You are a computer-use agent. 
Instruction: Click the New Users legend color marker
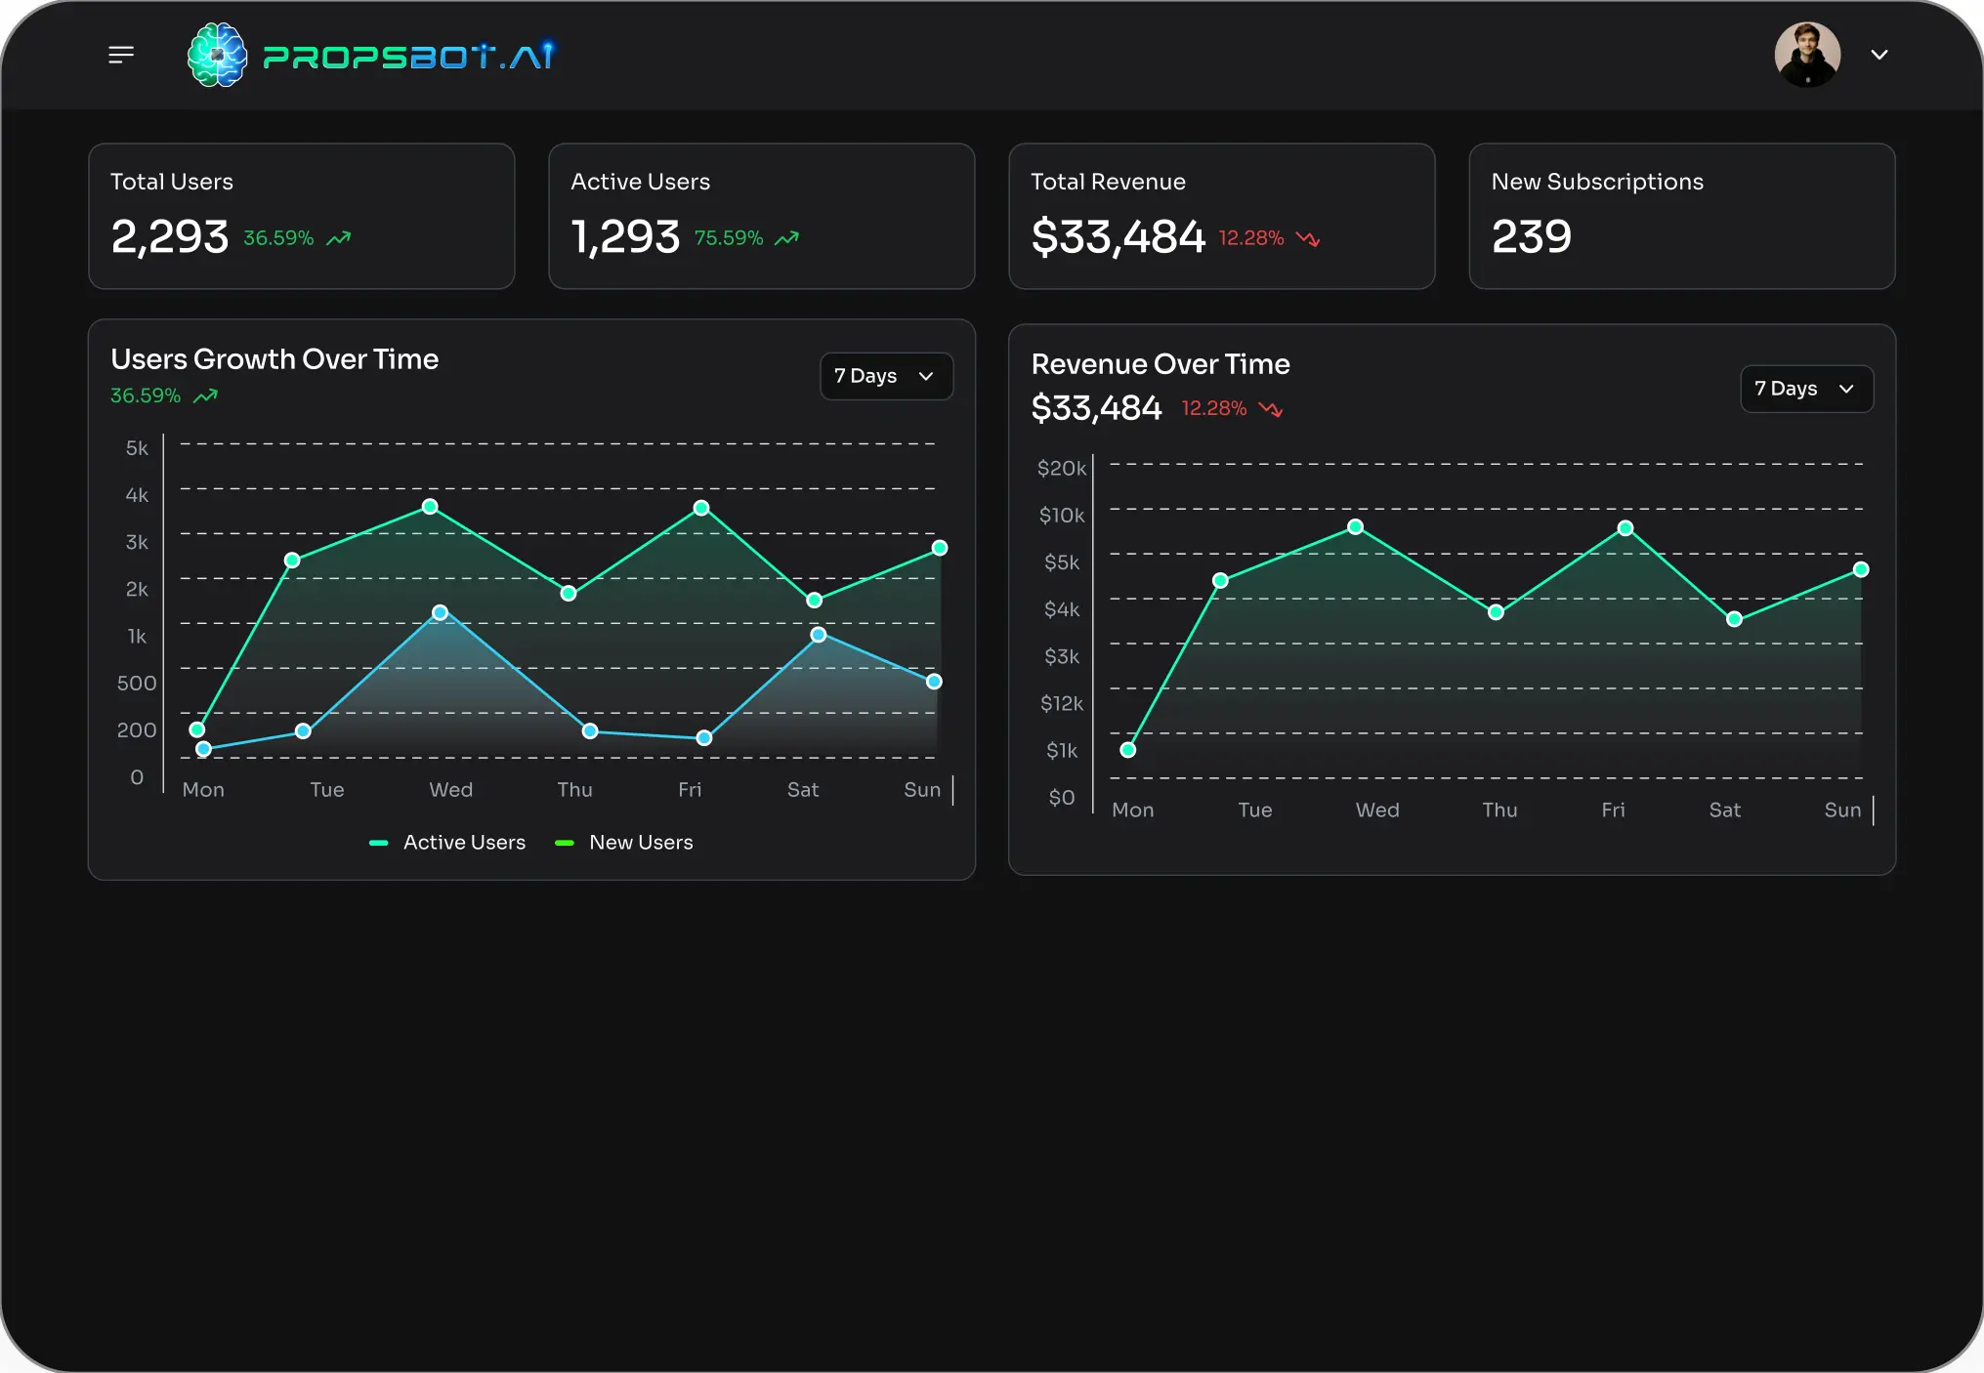click(x=565, y=843)
